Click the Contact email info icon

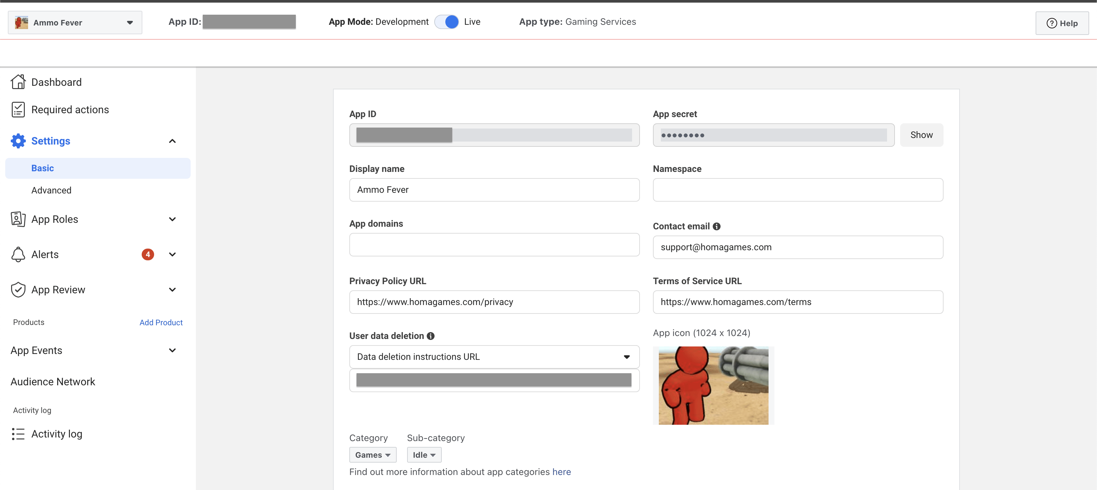[717, 226]
